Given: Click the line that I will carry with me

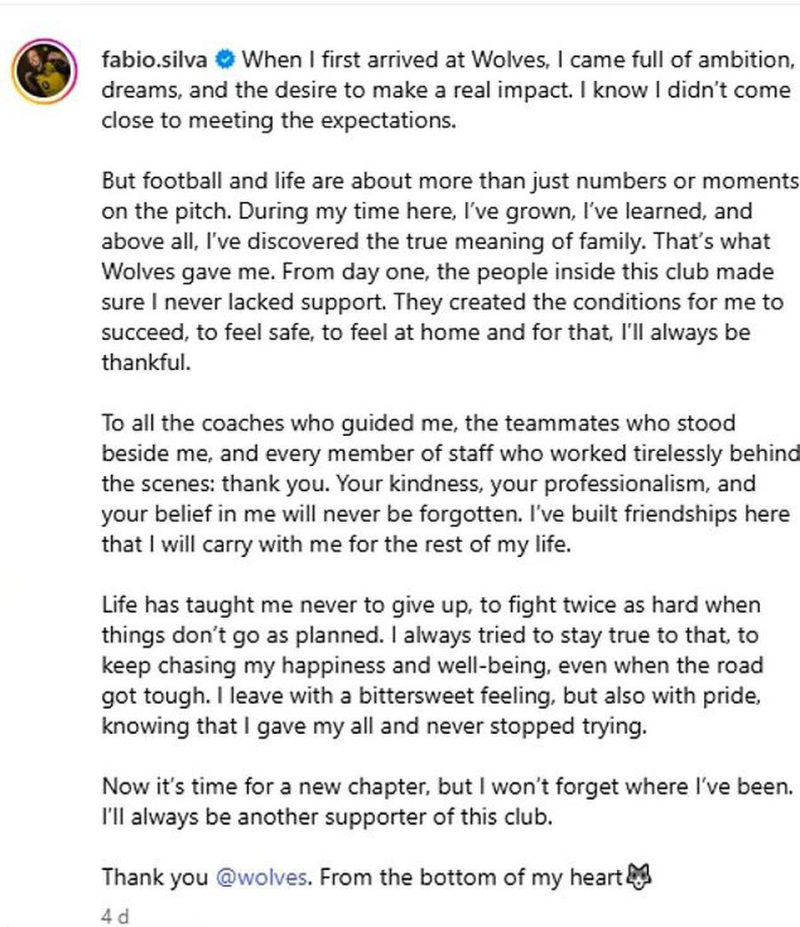Looking at the screenshot, I should 336,544.
